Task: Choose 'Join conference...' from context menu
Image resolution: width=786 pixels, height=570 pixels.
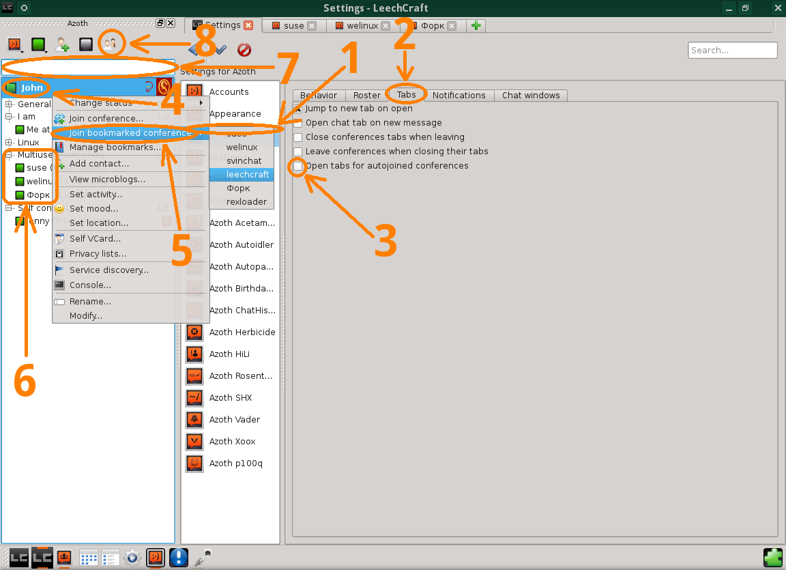Action: point(106,118)
